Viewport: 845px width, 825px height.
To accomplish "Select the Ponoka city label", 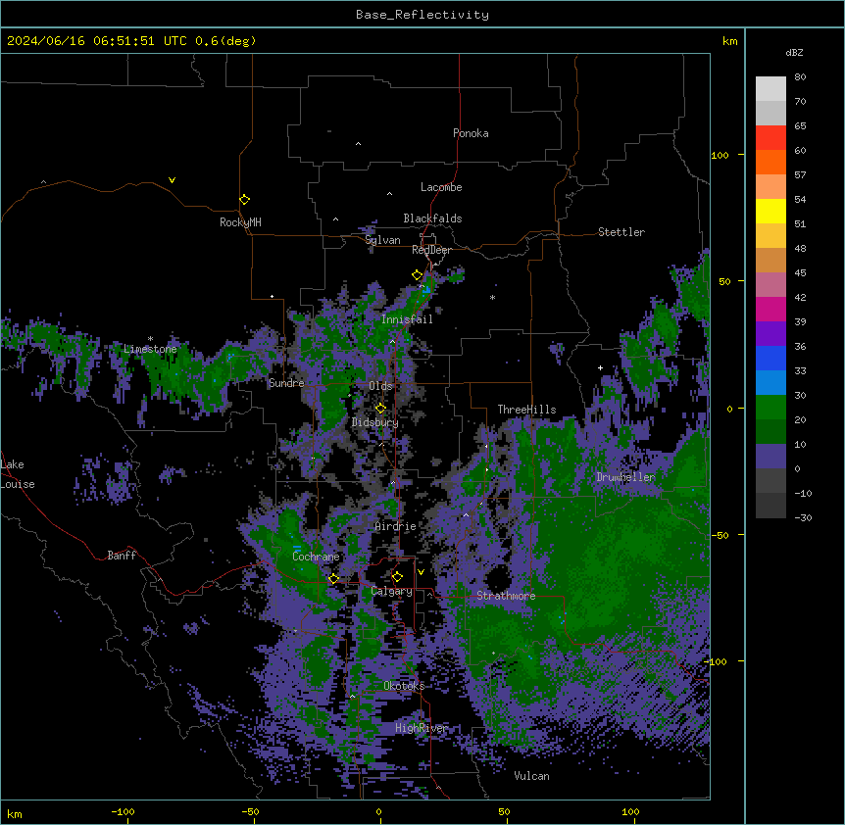I will 471,133.
